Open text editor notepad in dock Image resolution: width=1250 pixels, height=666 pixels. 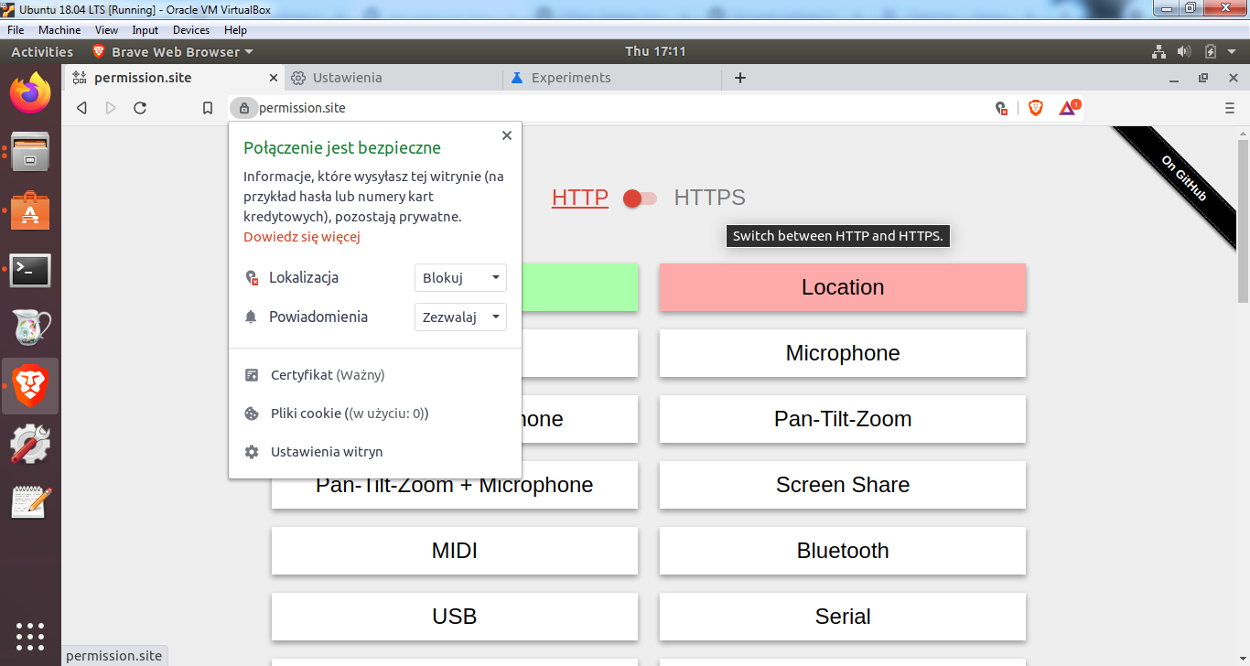(x=30, y=503)
